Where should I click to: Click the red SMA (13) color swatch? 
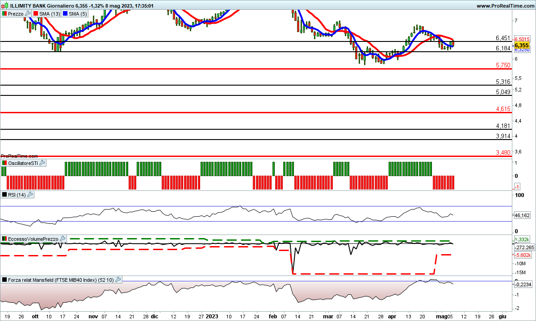pyautogui.click(x=36, y=14)
